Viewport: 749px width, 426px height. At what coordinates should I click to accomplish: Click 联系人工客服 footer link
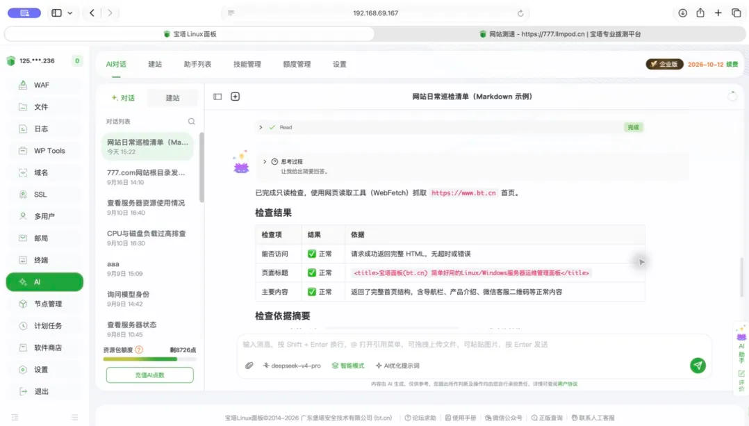click(593, 418)
